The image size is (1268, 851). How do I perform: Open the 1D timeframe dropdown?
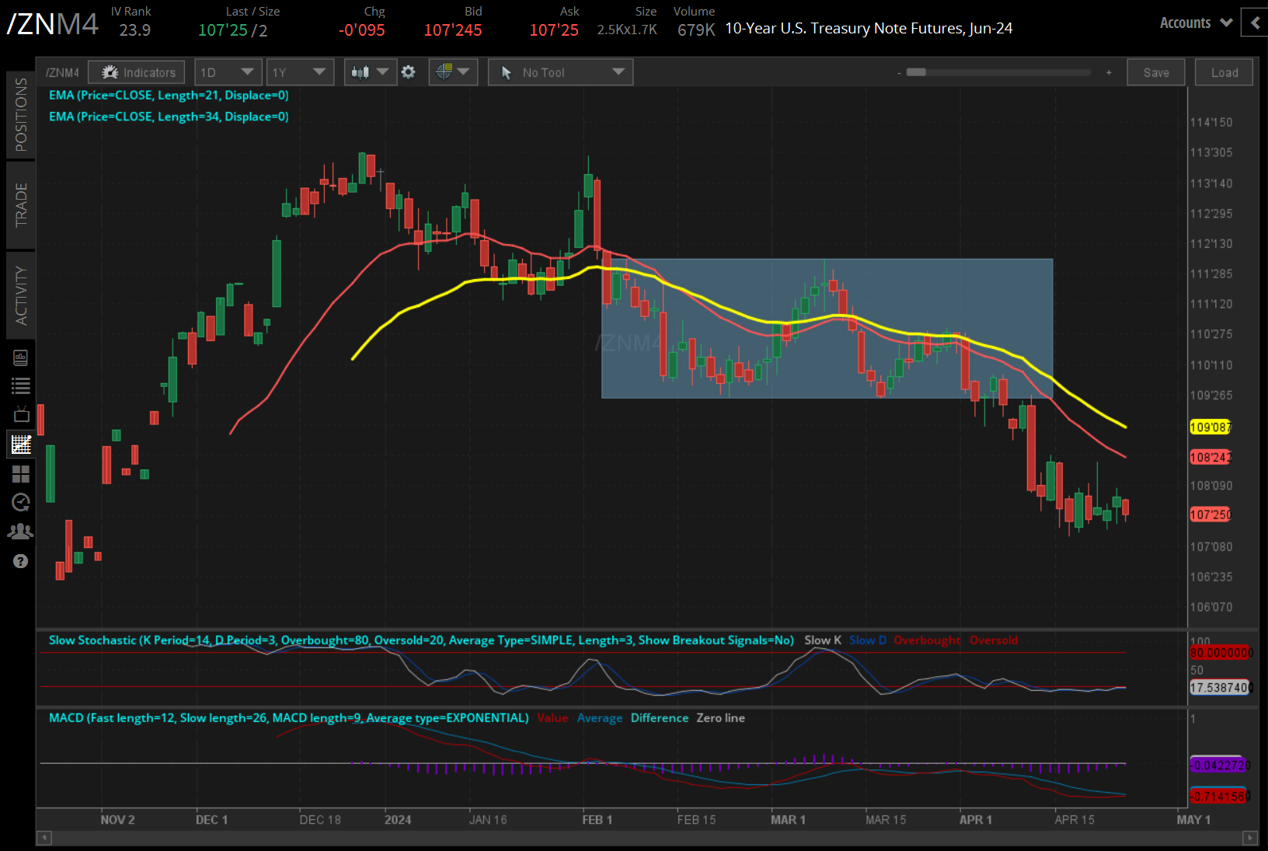tap(228, 71)
